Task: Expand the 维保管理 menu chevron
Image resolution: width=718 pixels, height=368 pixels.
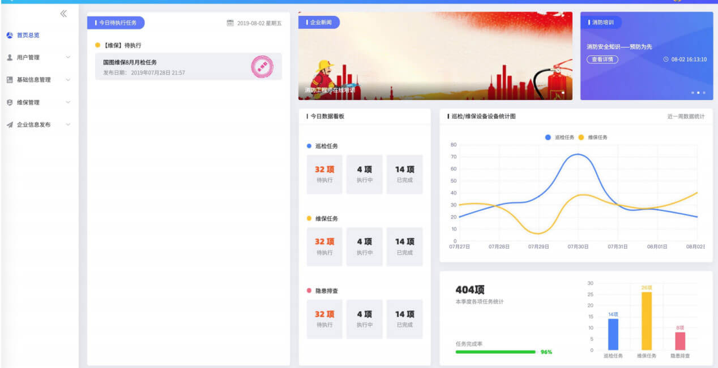Action: coord(68,102)
